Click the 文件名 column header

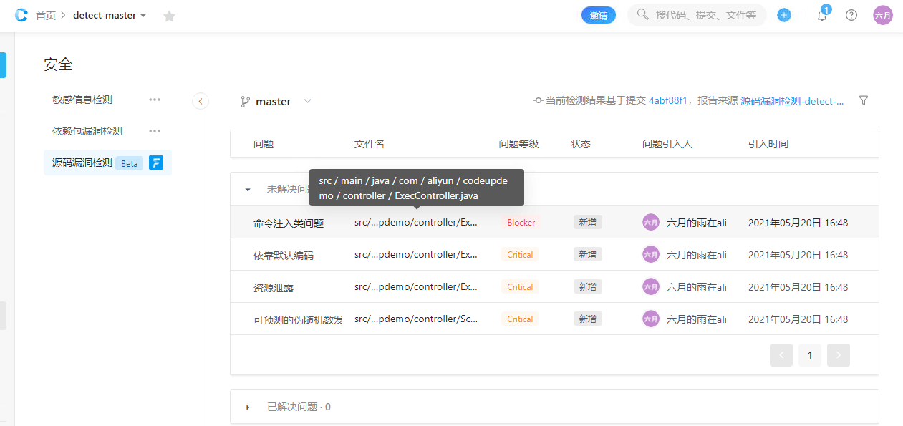tap(370, 144)
